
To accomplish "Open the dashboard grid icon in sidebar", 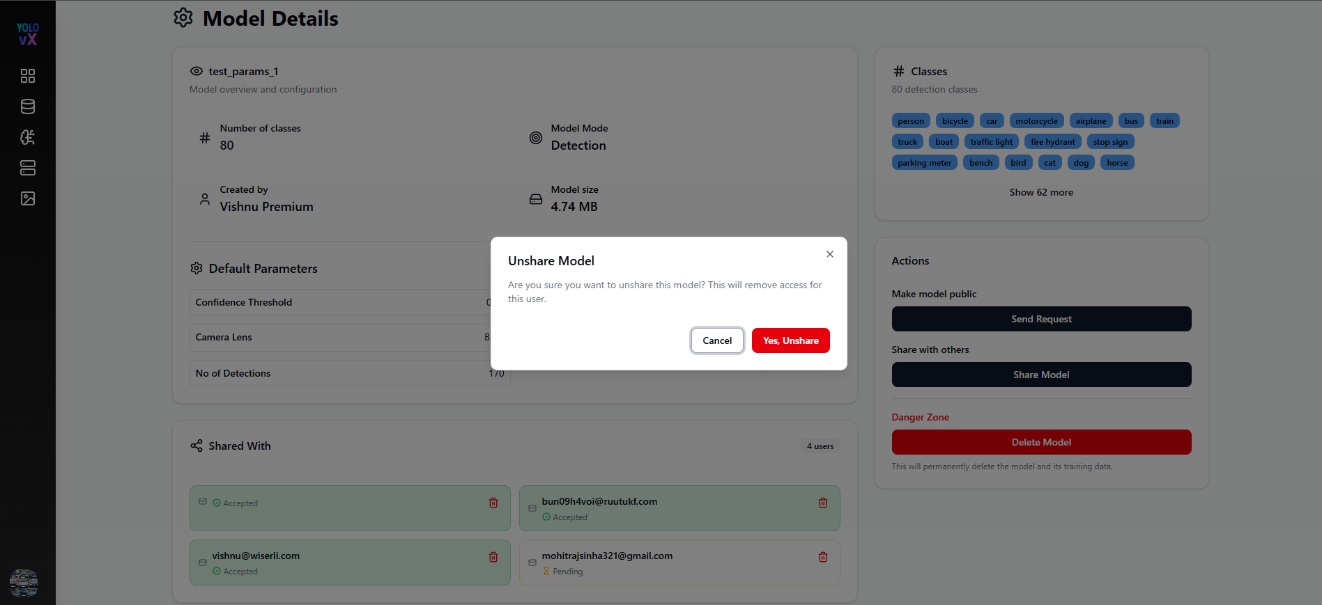I will pos(28,76).
